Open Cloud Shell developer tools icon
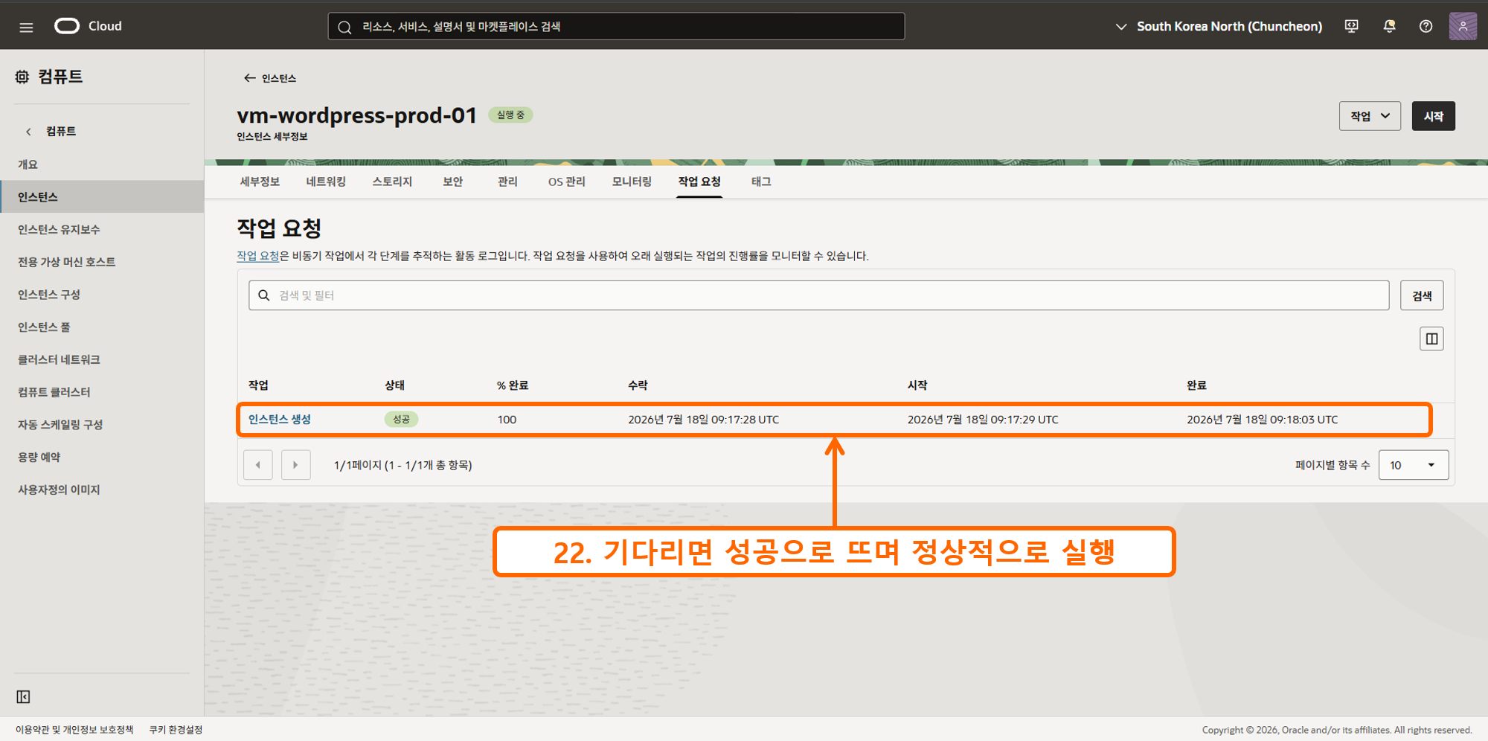Image resolution: width=1488 pixels, height=741 pixels. [1352, 26]
